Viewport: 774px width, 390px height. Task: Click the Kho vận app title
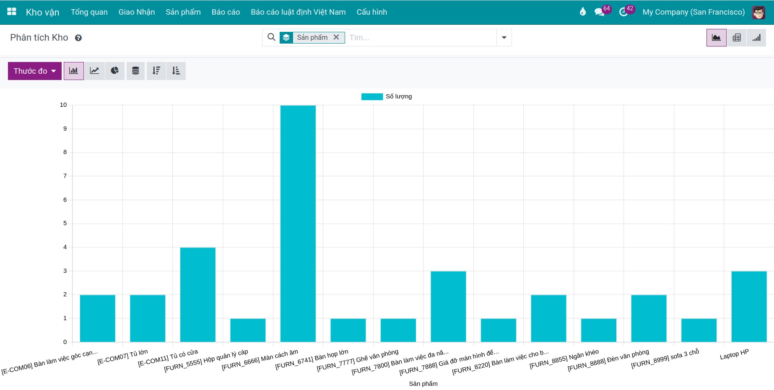tap(43, 12)
